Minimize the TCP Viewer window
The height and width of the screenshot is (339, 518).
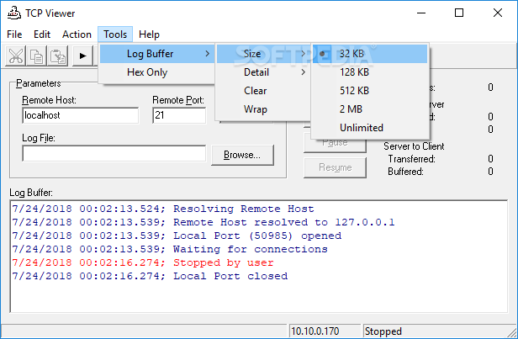coord(420,13)
